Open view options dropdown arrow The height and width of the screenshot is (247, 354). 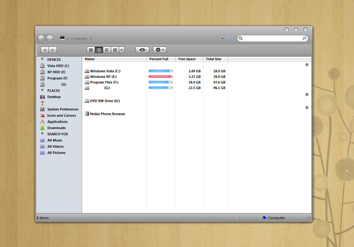122,50
